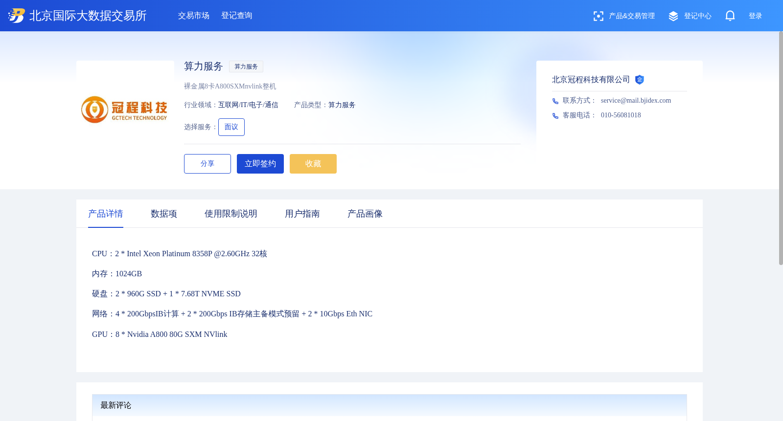Viewport: 783px width, 421px height.
Task: Switch to the 产品画像 tab
Action: tap(365, 214)
